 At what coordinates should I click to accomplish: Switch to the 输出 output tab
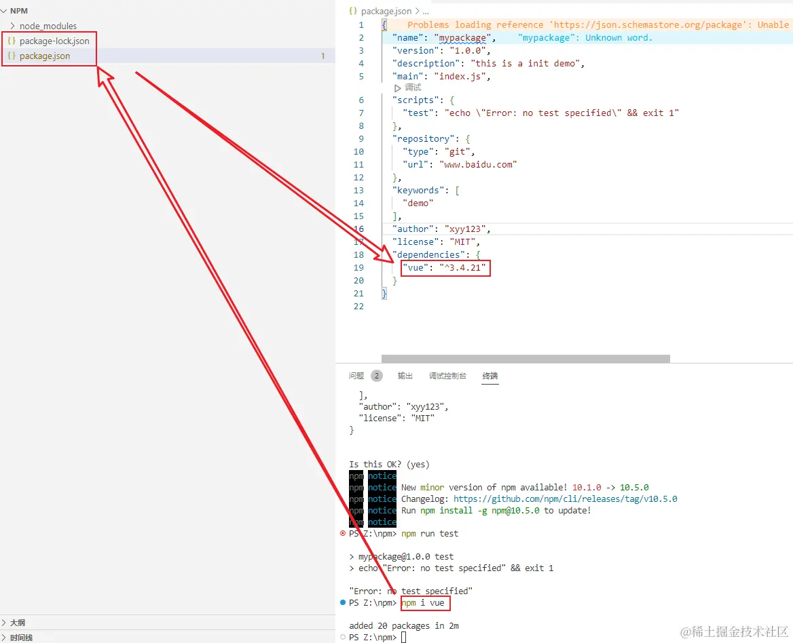[405, 375]
